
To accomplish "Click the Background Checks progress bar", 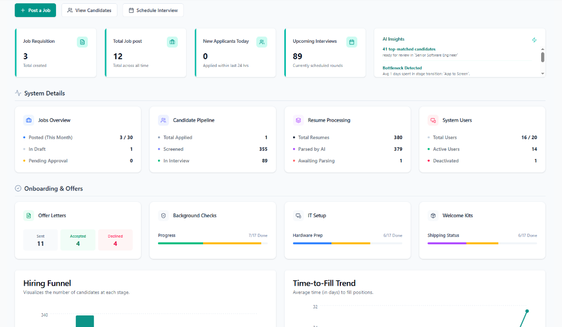I will coord(212,243).
